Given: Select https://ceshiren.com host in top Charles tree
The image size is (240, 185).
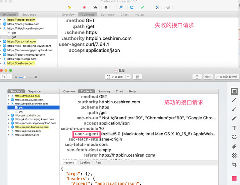Looking at the screenshot, I should pos(21,63).
